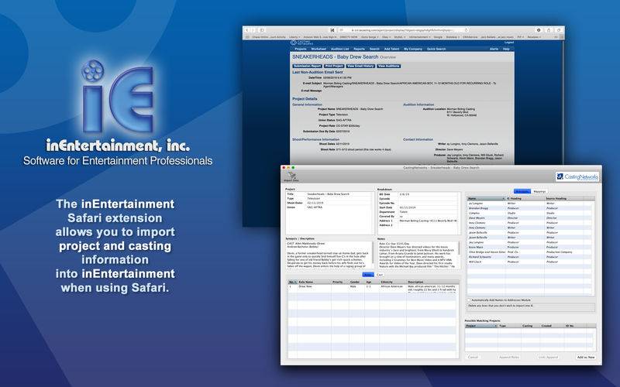This screenshot has width=620, height=387.
Task: Click the Alerts link in nav bar
Action: point(494,49)
